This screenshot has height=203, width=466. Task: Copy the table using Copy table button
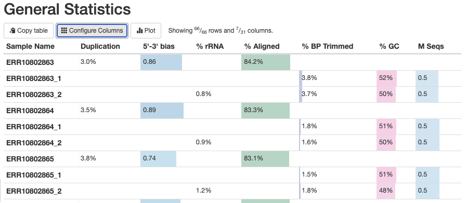pos(29,31)
